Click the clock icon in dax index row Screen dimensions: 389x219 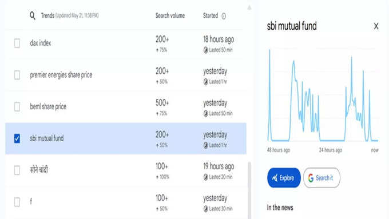click(206, 50)
